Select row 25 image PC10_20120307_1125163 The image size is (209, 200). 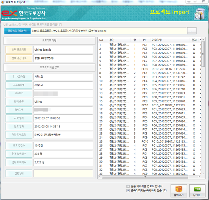(149, 142)
